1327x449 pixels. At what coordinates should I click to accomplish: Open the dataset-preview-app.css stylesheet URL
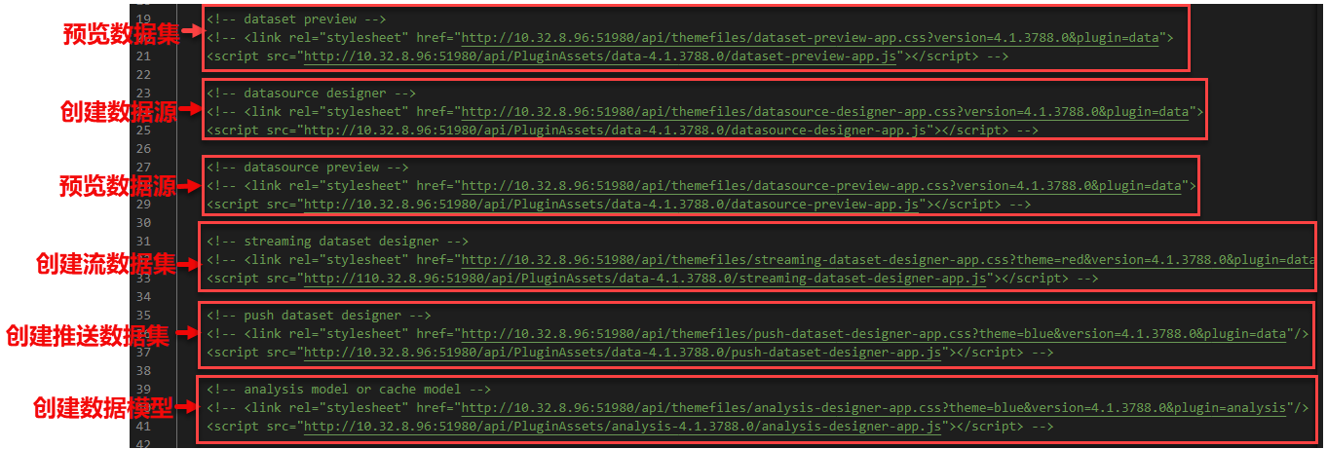click(x=811, y=38)
